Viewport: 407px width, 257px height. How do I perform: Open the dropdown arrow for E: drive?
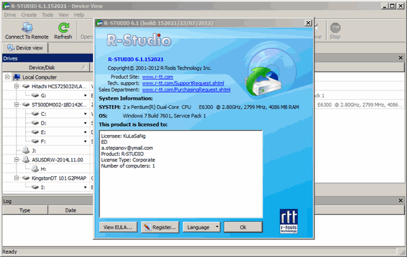[x=85, y=132]
